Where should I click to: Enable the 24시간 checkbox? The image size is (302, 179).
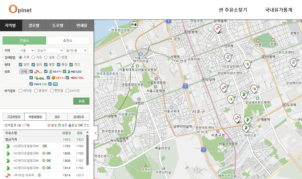coord(67,91)
